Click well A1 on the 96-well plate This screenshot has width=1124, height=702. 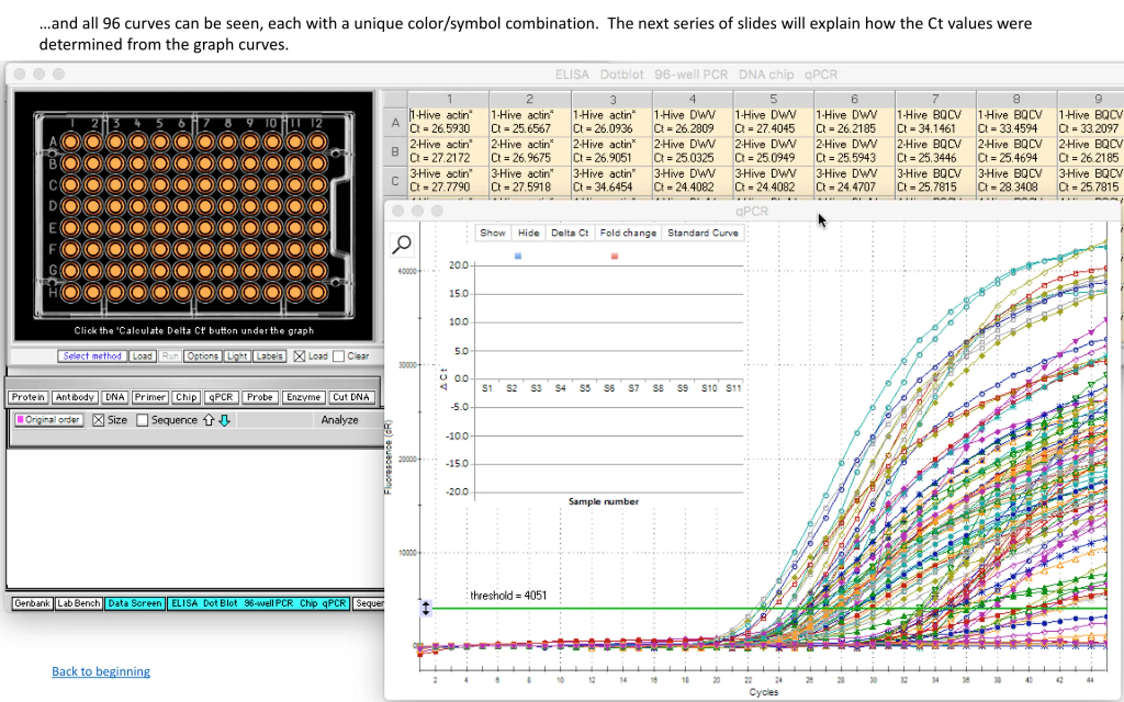(71, 142)
